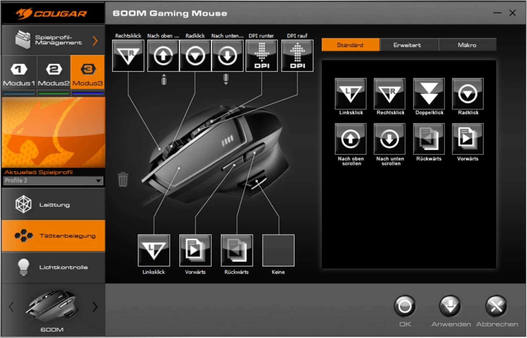This screenshot has width=527, height=338.
Task: Select the Doppelklick icon in Standard panel
Action: [x=429, y=94]
